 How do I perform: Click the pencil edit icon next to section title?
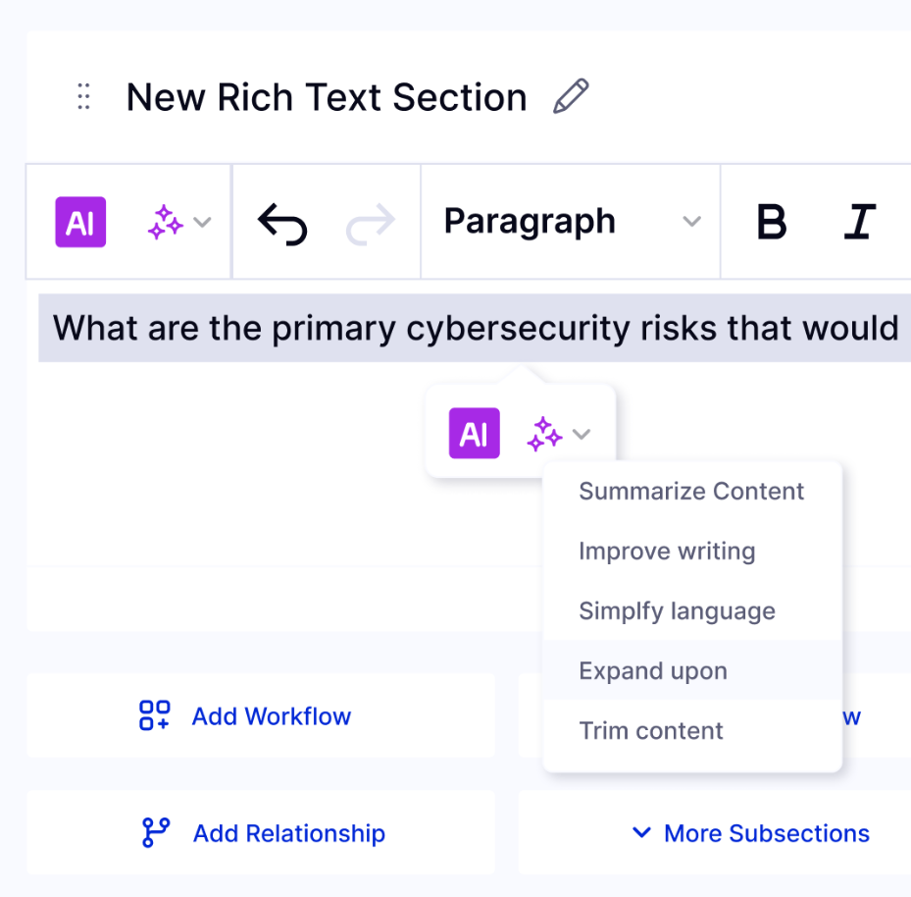pyautogui.click(x=570, y=94)
